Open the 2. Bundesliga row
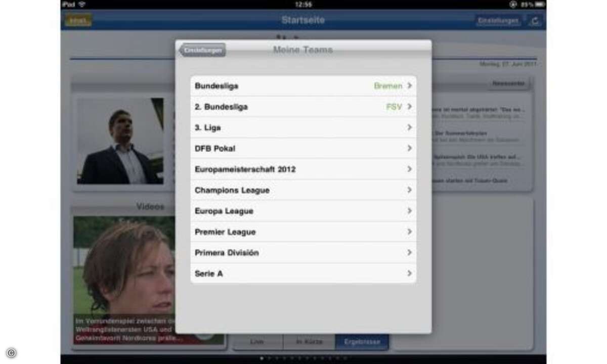The width and height of the screenshot is (607, 364). point(303,107)
